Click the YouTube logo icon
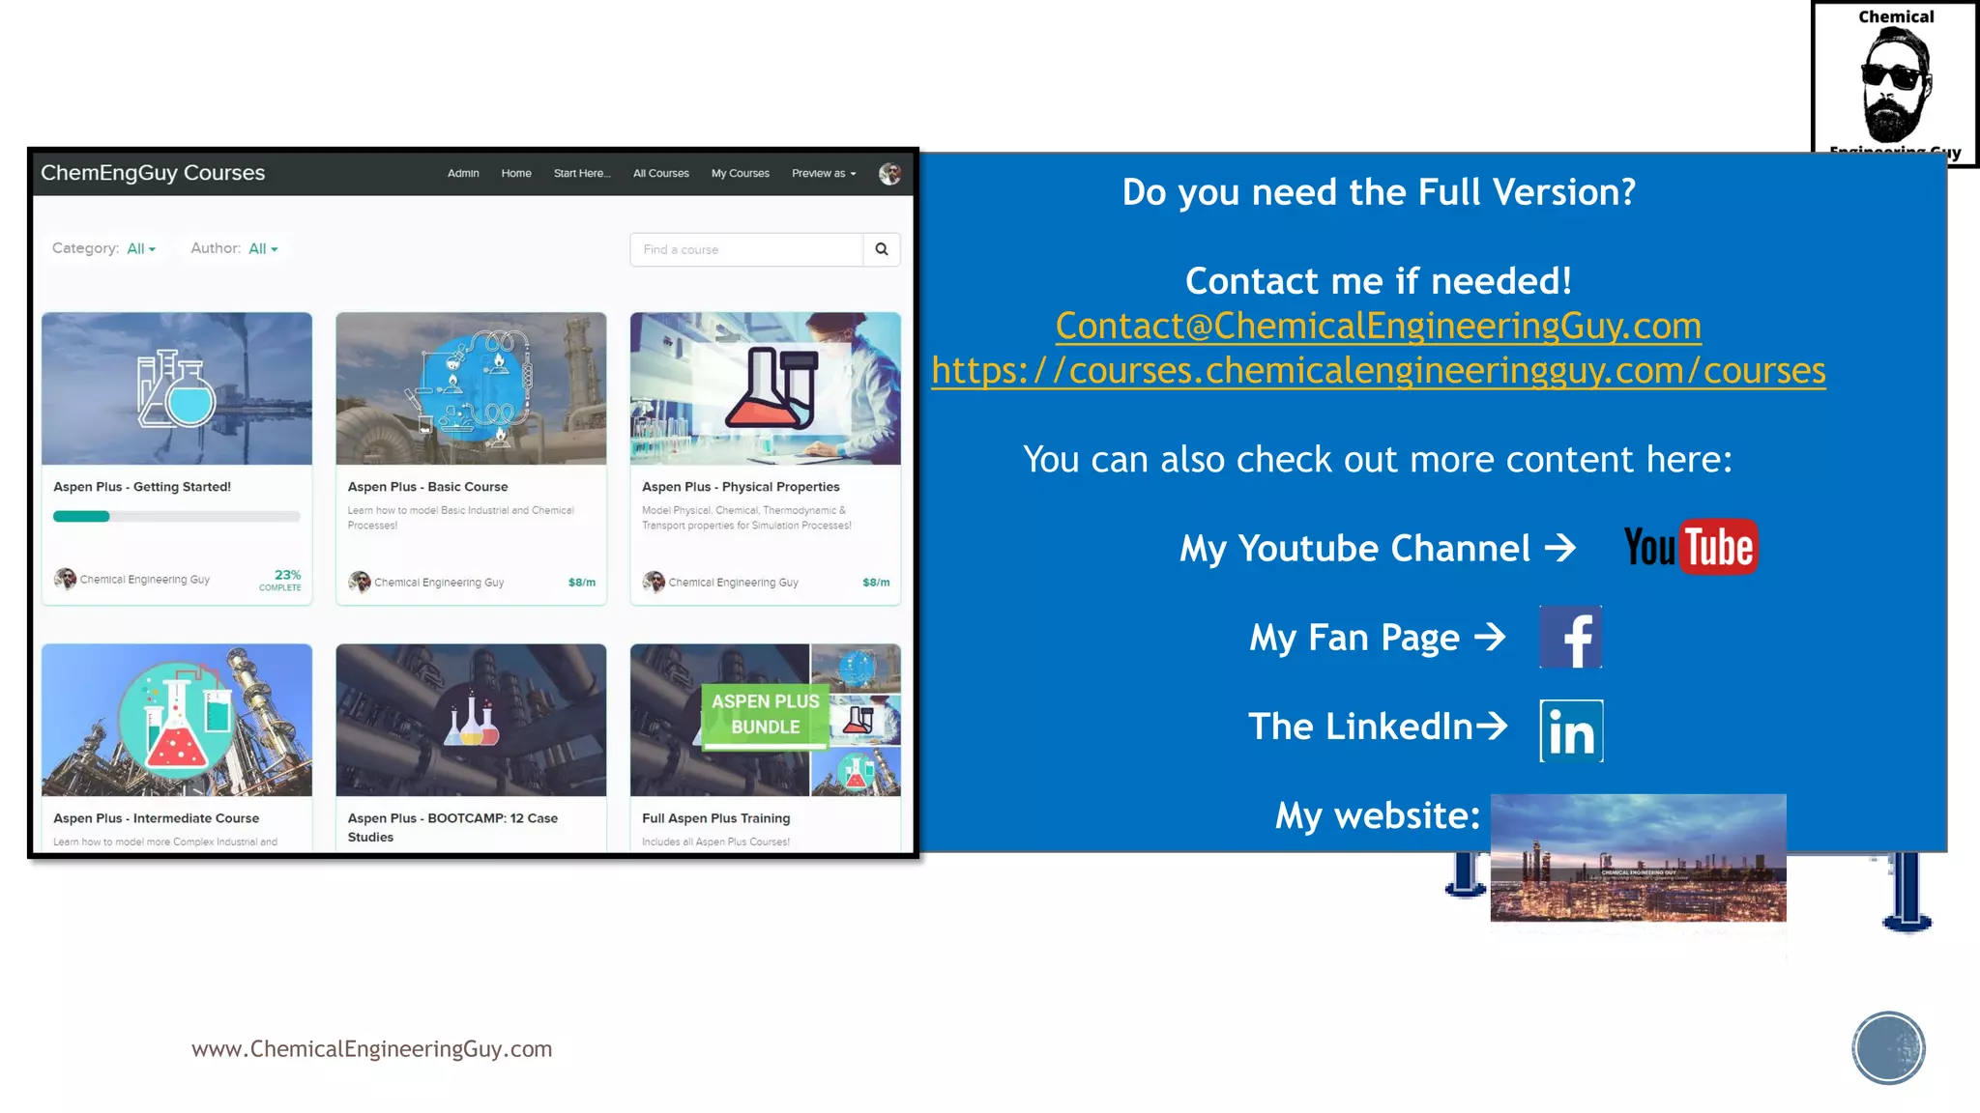Image resolution: width=1980 pixels, height=1113 pixels. [x=1690, y=548]
